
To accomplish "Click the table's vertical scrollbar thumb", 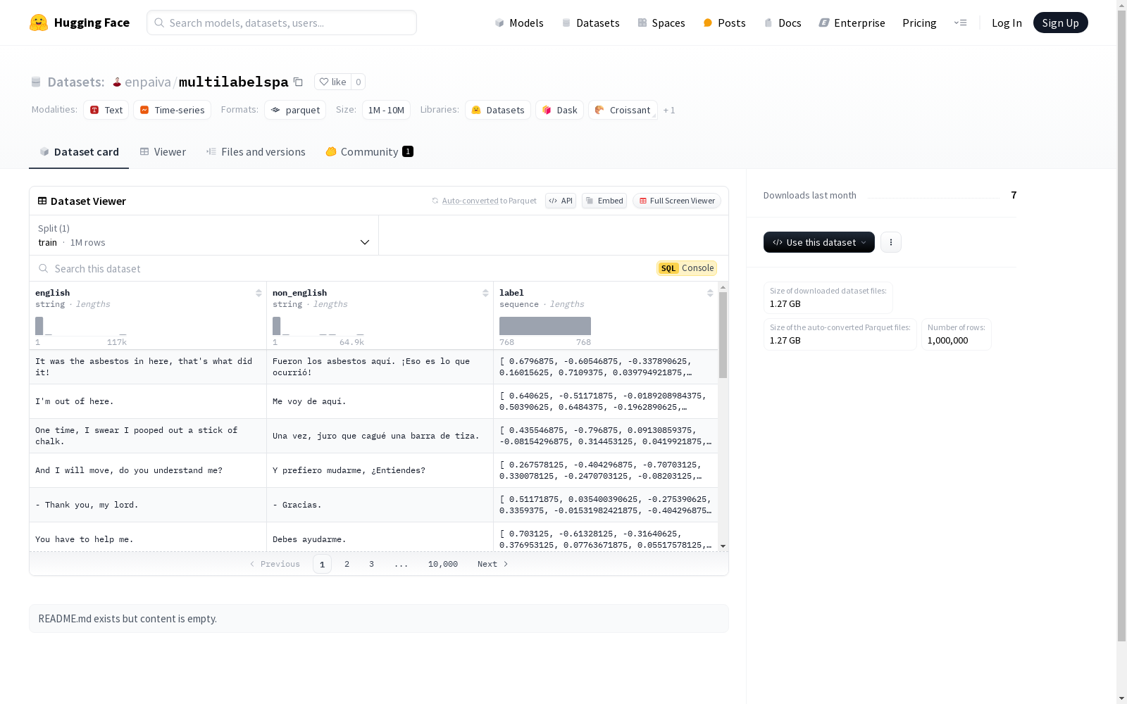I will click(x=723, y=335).
